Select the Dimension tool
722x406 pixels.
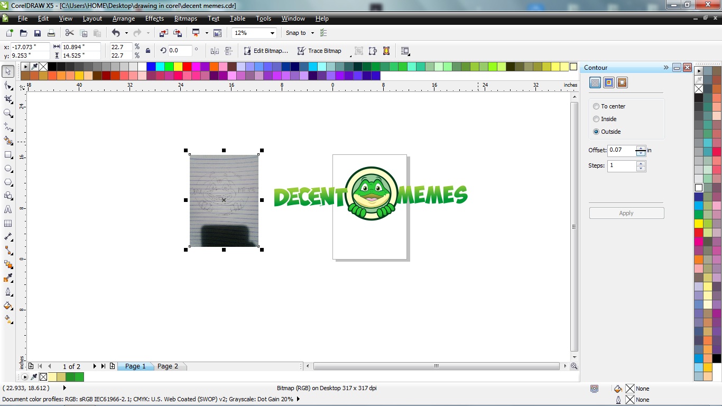[x=8, y=237]
